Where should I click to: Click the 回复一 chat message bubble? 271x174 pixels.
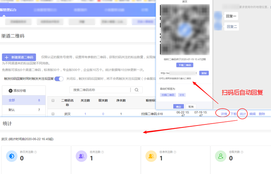(231, 16)
